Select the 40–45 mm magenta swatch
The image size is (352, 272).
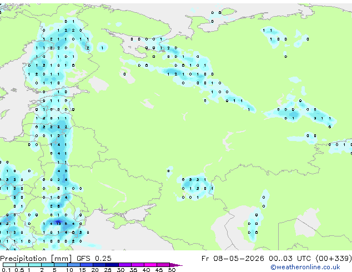coord(150,265)
